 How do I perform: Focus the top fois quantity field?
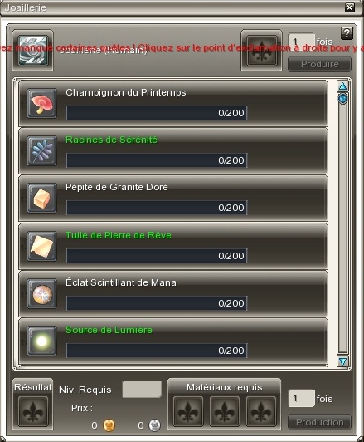pos(301,42)
